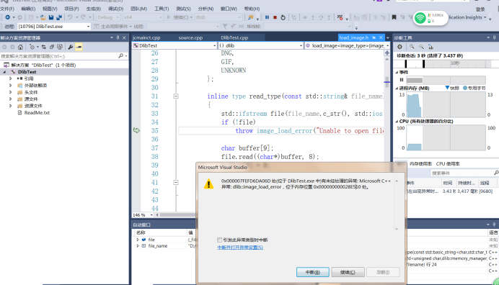The width and height of the screenshot is (499, 285).
Task: Check the break when this exception type is thrown box
Action: click(220, 240)
